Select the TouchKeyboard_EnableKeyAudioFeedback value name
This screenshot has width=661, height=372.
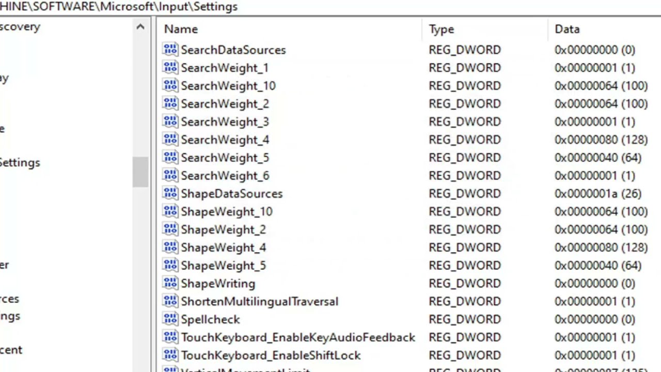point(298,337)
